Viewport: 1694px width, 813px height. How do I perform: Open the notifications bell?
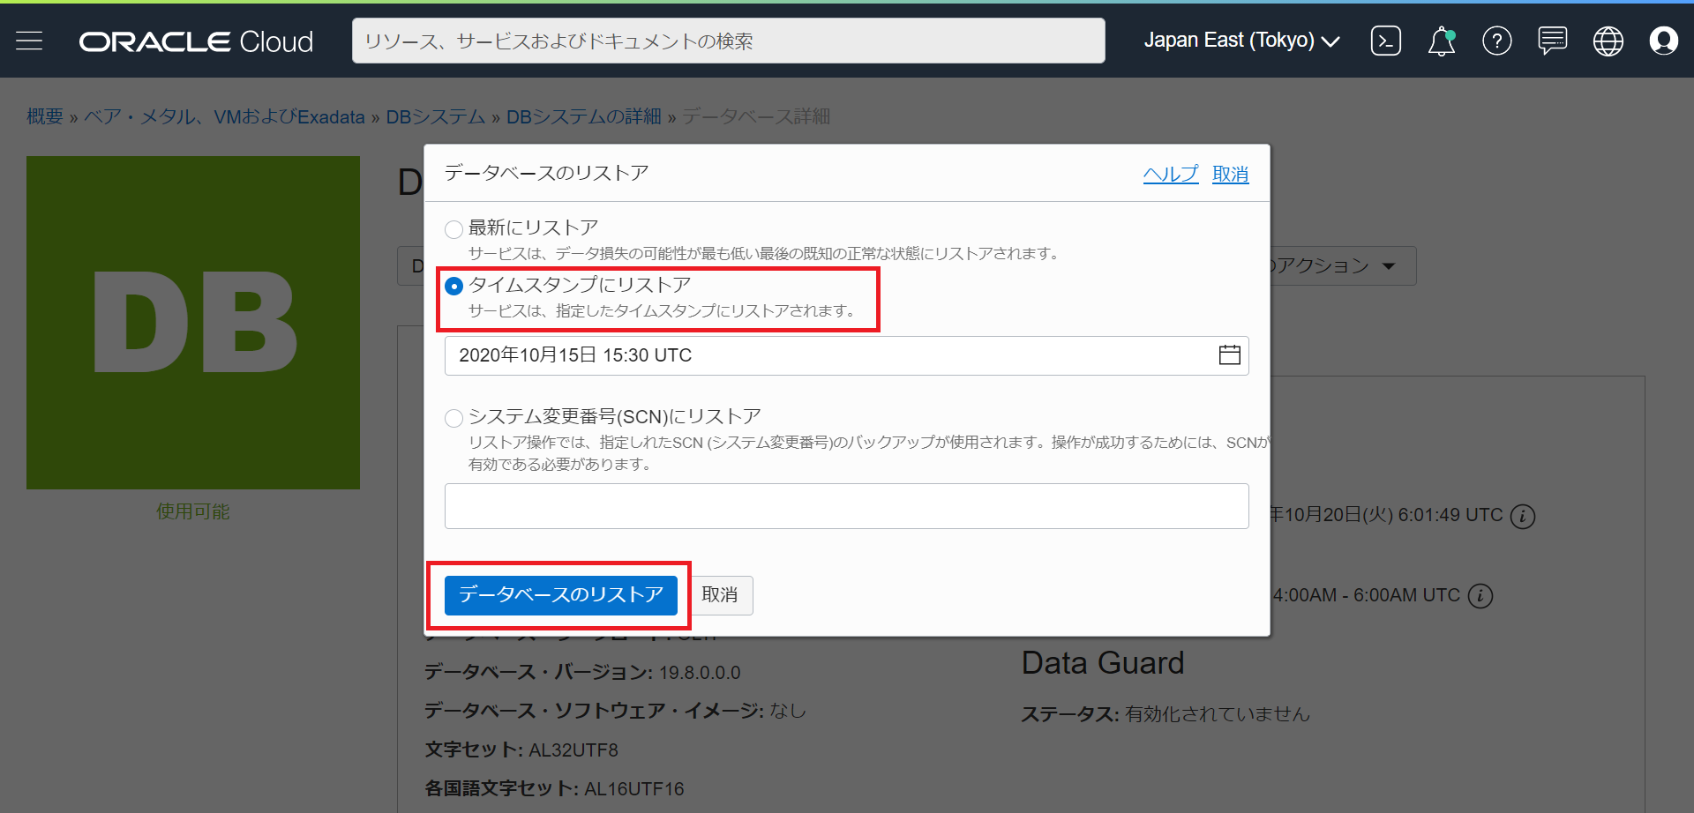pyautogui.click(x=1441, y=41)
